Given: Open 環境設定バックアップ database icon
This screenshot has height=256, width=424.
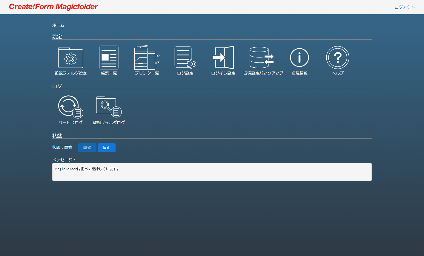Looking at the screenshot, I should (262, 58).
